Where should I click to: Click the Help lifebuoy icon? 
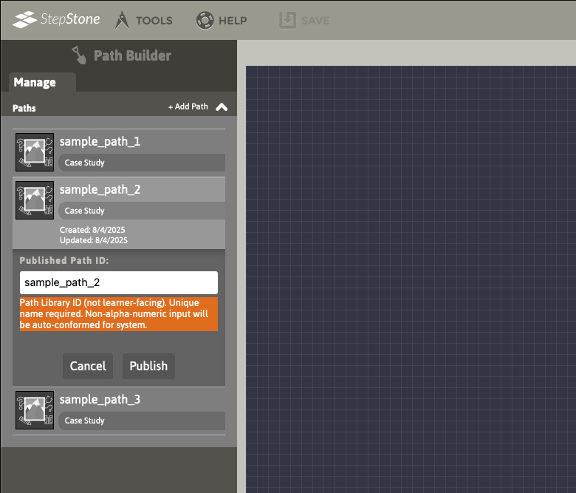(205, 20)
